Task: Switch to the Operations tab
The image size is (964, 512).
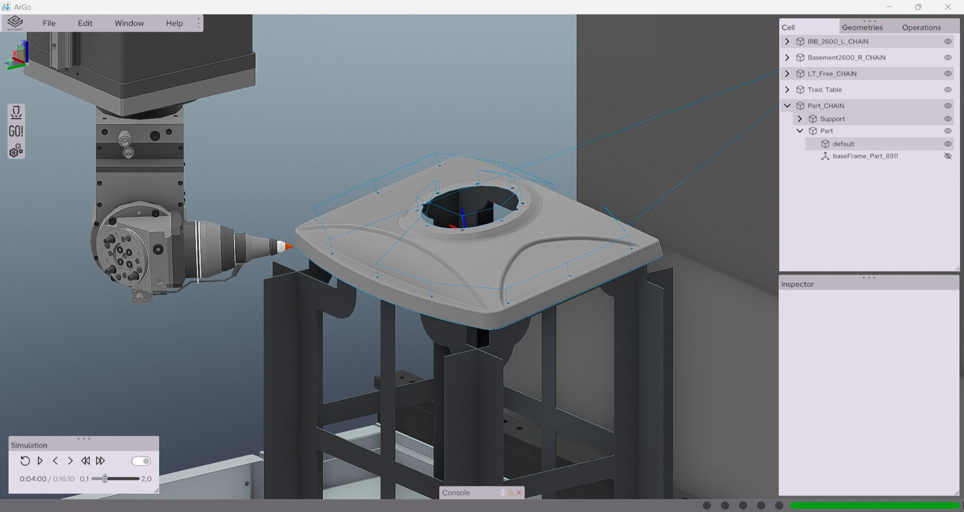Action: pyautogui.click(x=921, y=28)
